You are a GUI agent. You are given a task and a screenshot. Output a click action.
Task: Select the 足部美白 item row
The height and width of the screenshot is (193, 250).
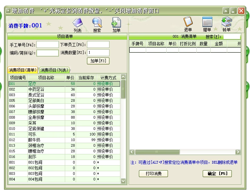pyautogui.click(x=64, y=100)
